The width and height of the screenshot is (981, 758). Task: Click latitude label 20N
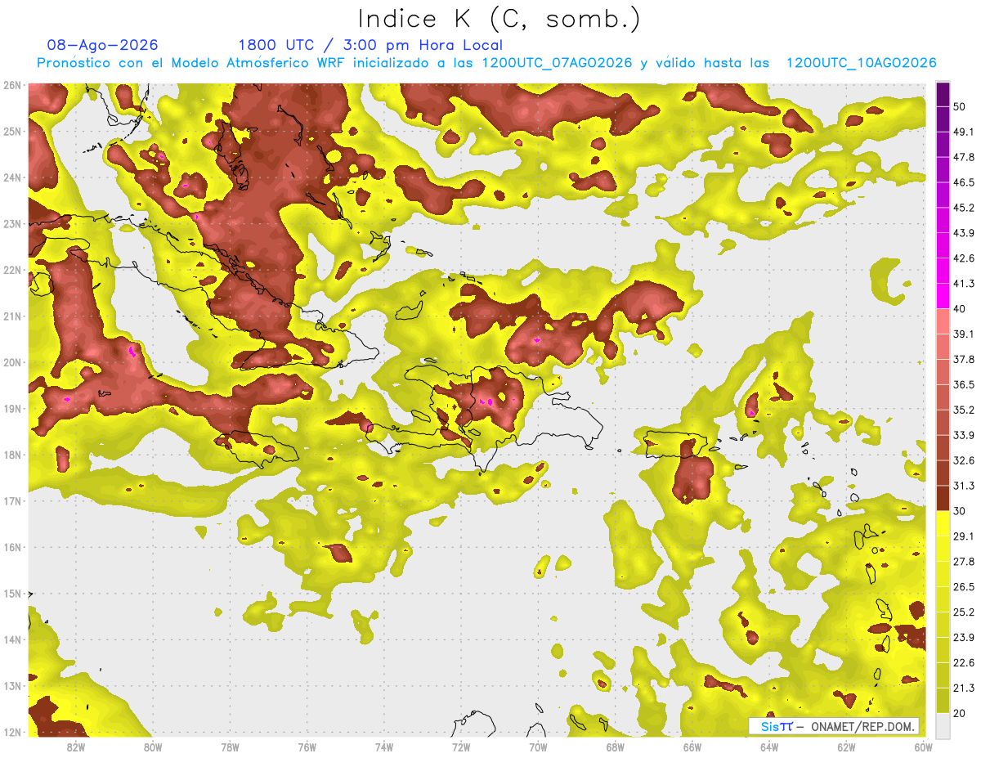click(11, 362)
